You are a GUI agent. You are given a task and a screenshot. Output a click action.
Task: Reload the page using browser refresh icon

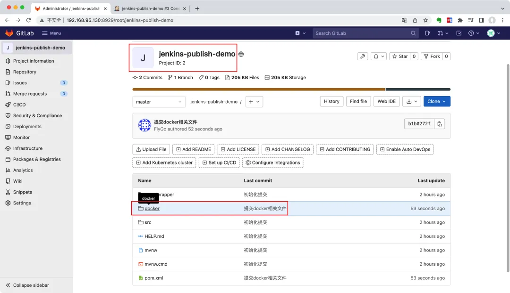(29, 20)
